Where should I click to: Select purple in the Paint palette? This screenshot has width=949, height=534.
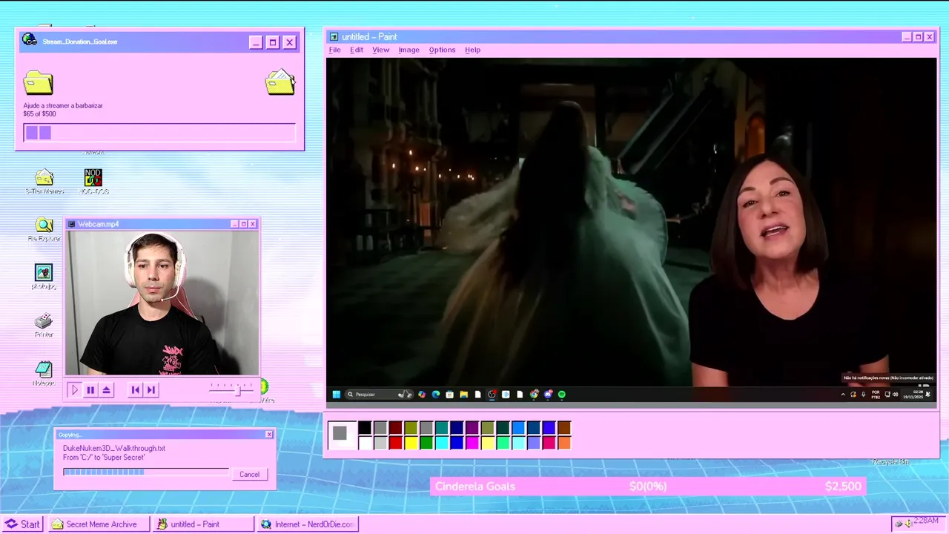(472, 427)
